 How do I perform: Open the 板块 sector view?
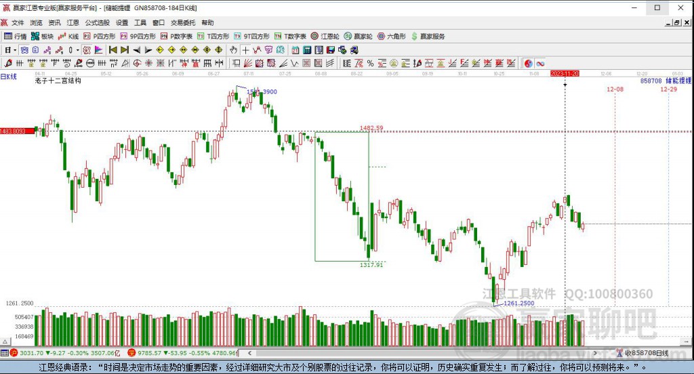pos(43,37)
